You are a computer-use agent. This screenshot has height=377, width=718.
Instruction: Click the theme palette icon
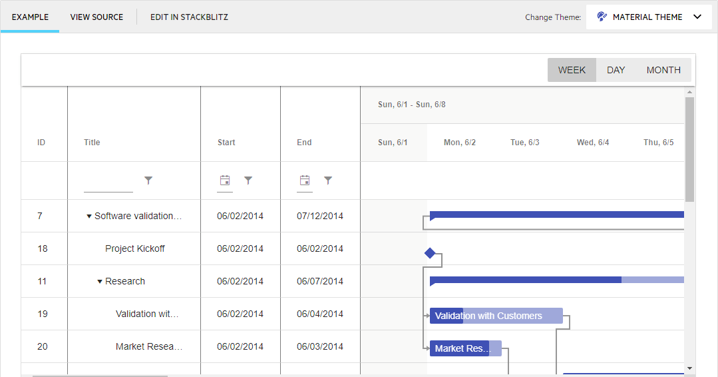pos(602,17)
